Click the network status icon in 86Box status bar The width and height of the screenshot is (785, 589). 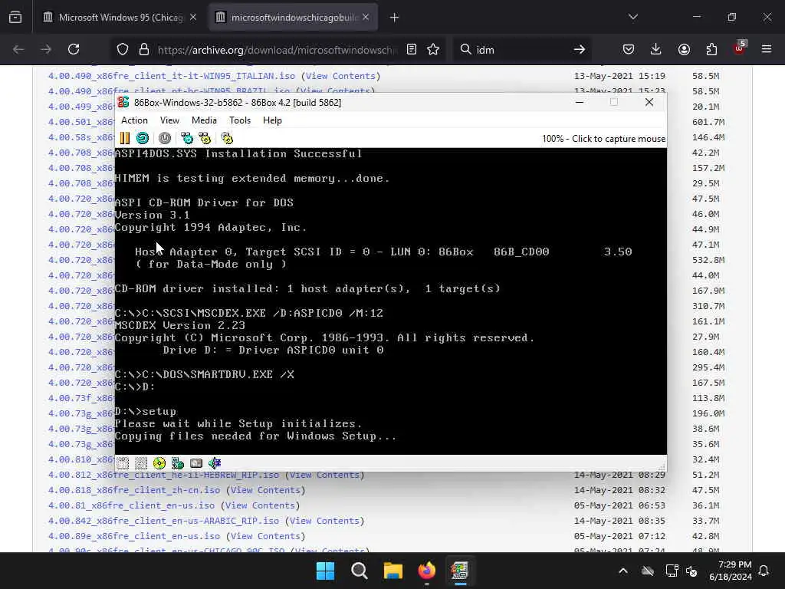178,463
